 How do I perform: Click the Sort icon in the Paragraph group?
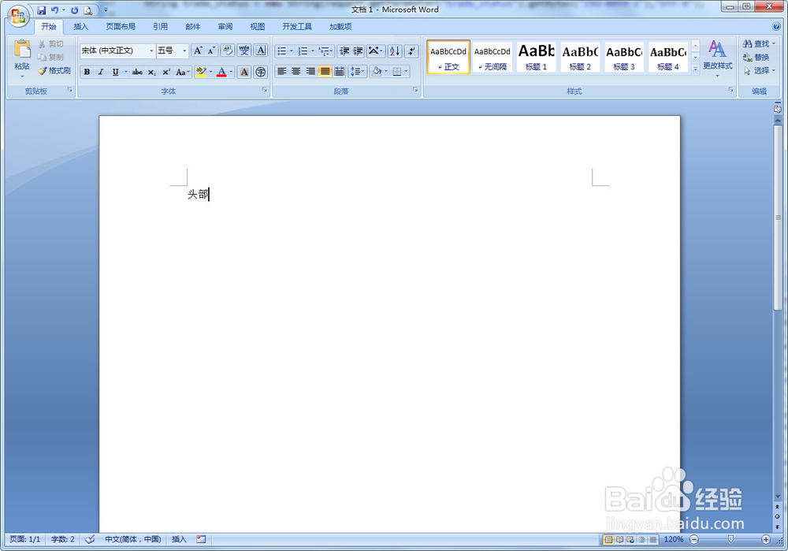pos(394,50)
